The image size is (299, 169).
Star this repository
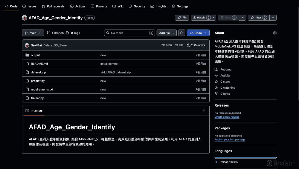click(x=259, y=18)
